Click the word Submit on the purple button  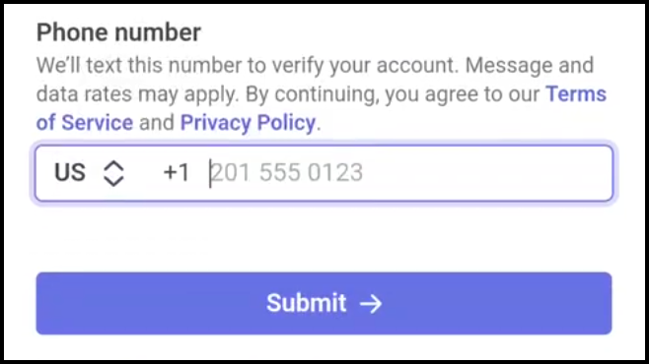[307, 303]
